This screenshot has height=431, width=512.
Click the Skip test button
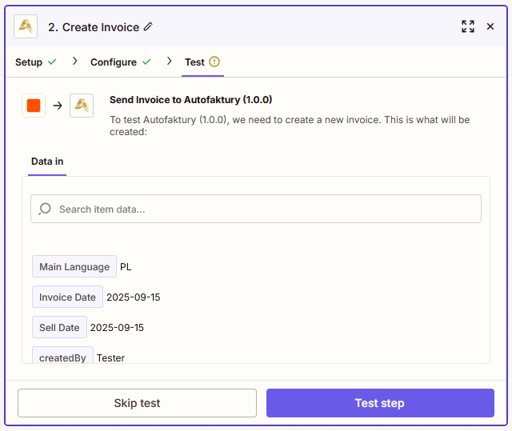tap(137, 403)
